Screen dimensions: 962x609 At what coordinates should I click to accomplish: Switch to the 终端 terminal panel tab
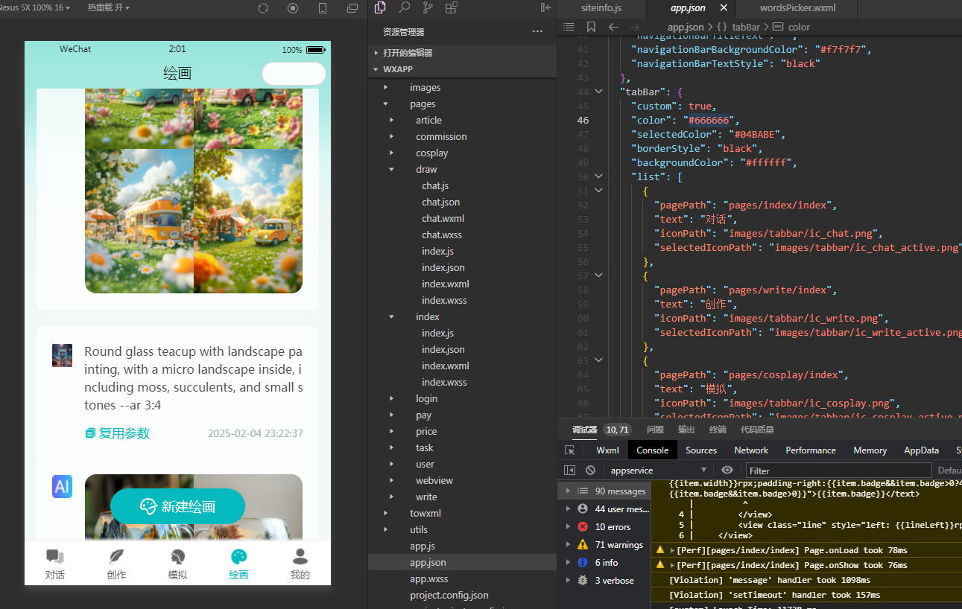tap(718, 430)
